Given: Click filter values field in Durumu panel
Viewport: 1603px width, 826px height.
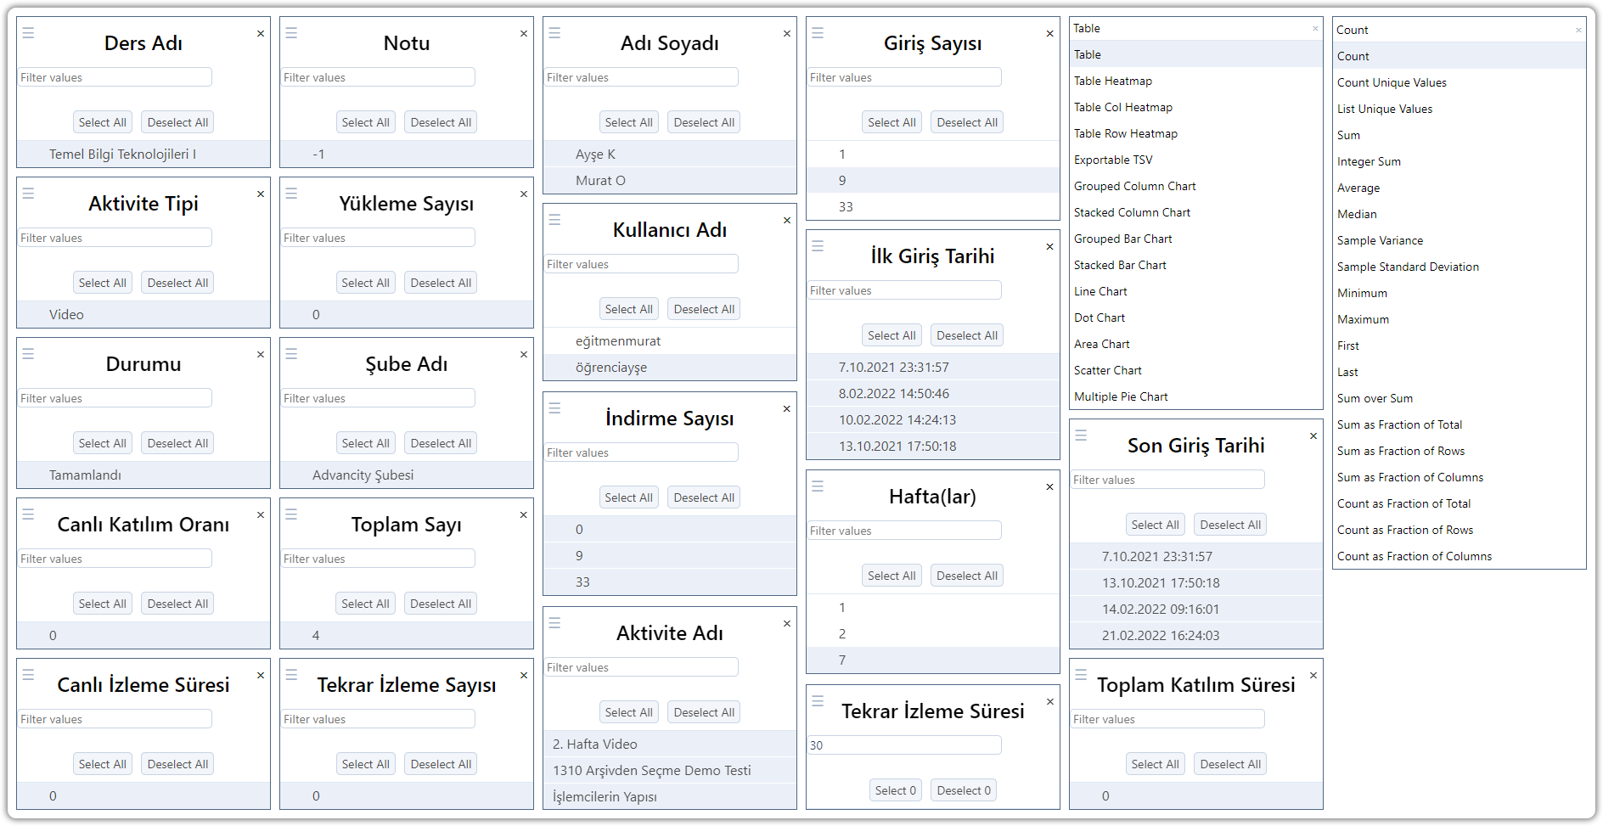Looking at the screenshot, I should tap(115, 398).
